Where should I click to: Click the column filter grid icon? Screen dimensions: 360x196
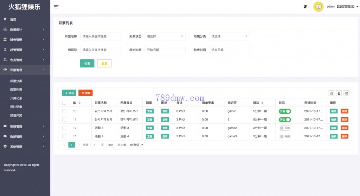tap(331, 93)
